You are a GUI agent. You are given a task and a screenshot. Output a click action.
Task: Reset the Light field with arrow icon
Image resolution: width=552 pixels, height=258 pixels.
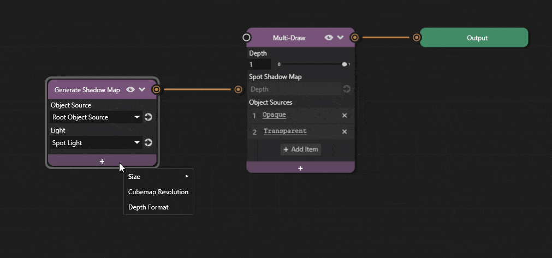[x=148, y=143]
